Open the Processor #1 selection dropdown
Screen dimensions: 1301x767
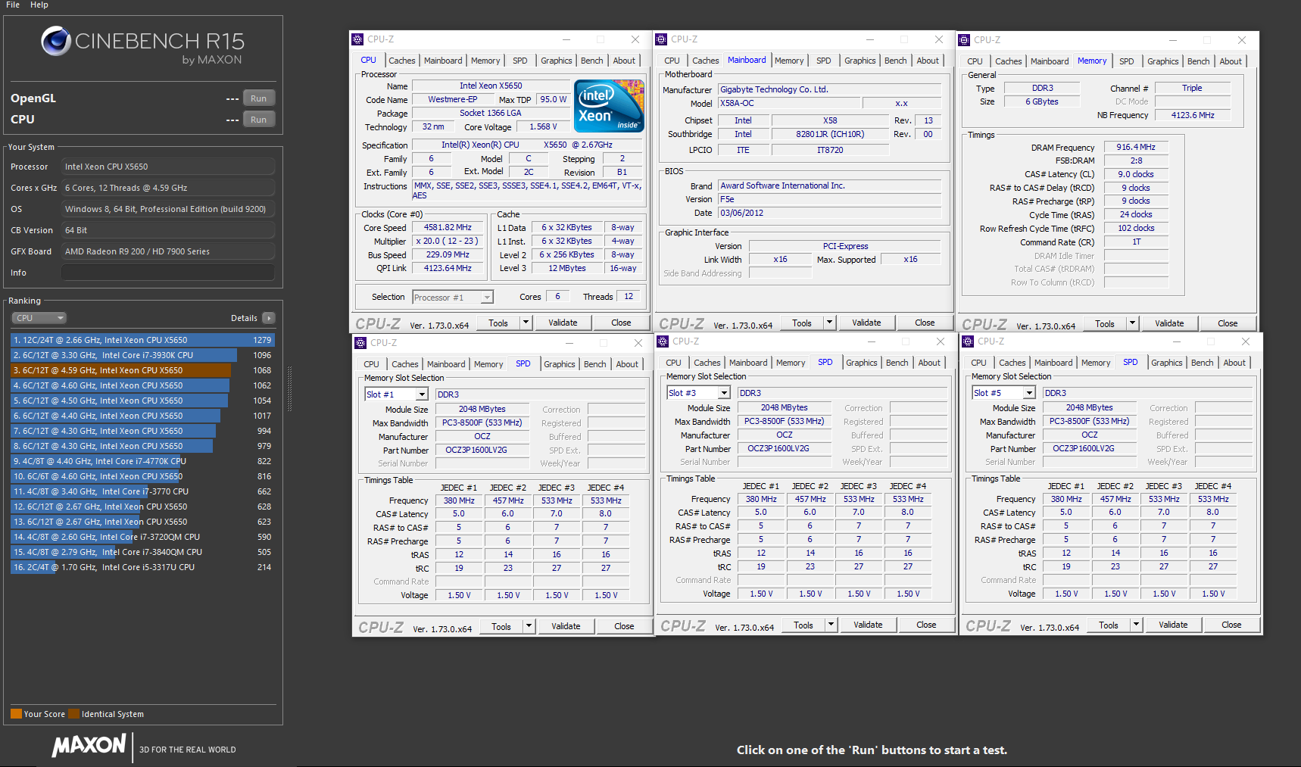point(487,298)
